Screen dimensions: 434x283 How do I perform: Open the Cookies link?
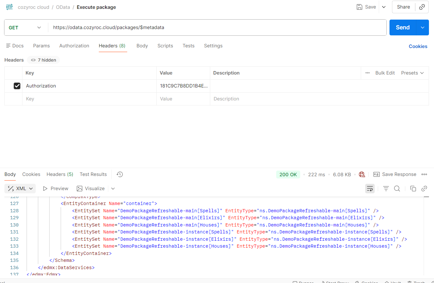418,46
